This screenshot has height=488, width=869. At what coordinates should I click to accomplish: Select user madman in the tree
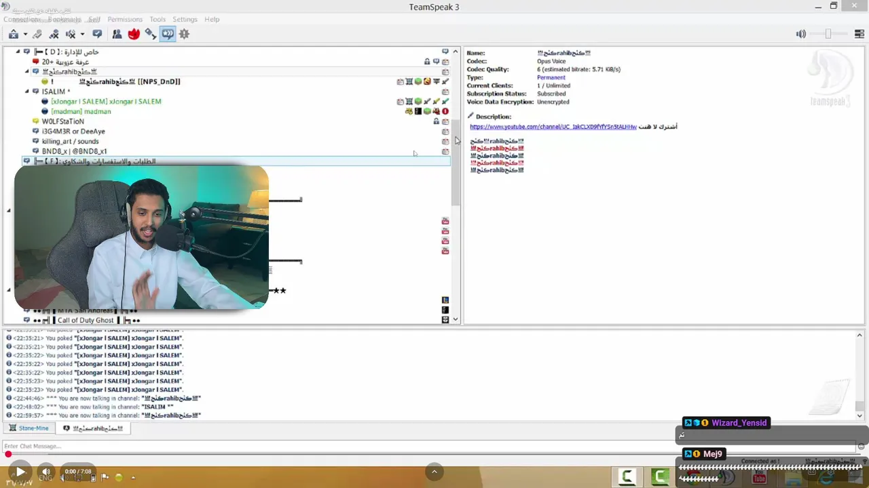(x=81, y=111)
